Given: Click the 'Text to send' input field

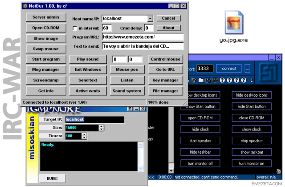Looking at the screenshot, I should click(143, 46).
